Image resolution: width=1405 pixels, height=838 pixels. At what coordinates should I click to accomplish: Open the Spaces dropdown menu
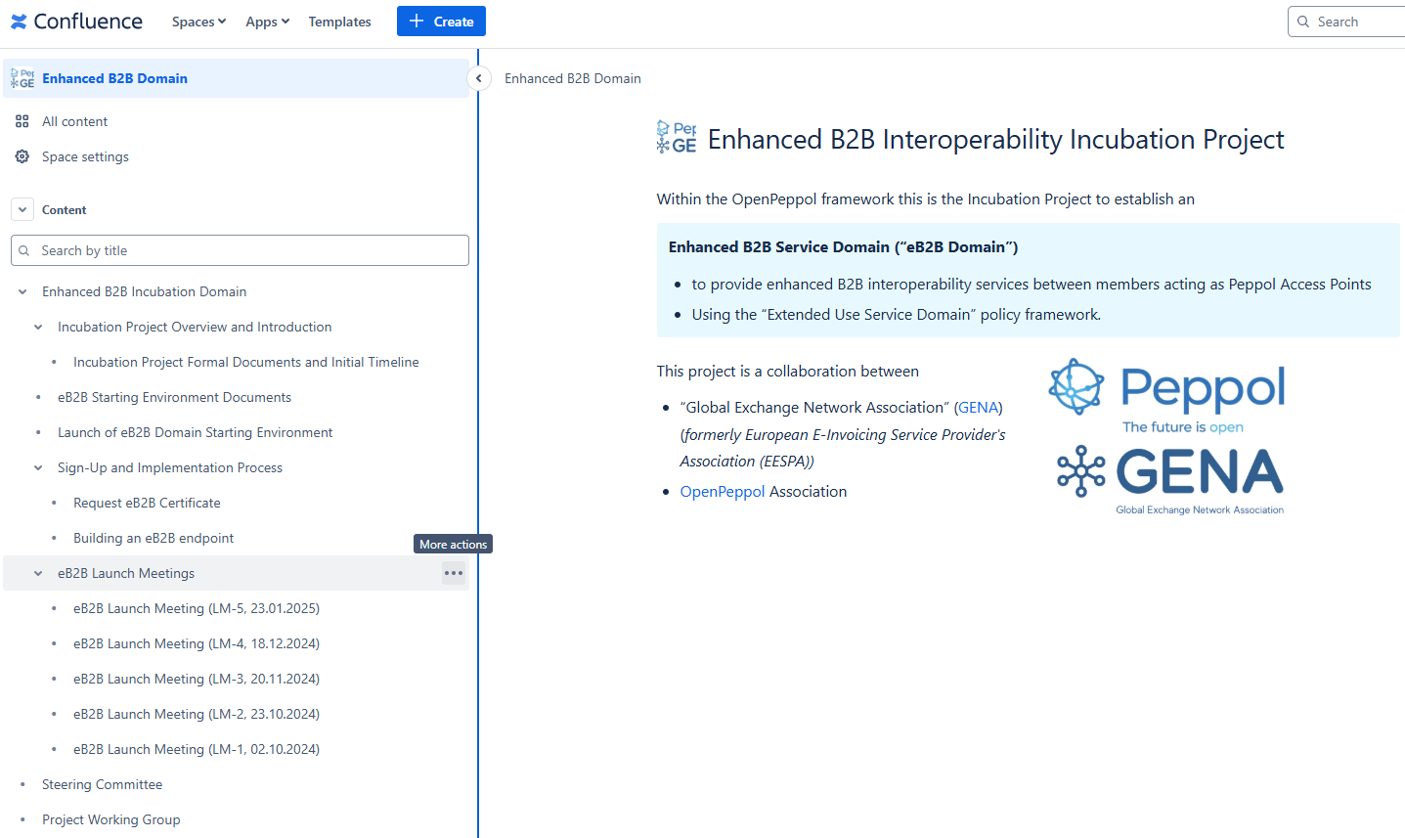[x=198, y=22]
